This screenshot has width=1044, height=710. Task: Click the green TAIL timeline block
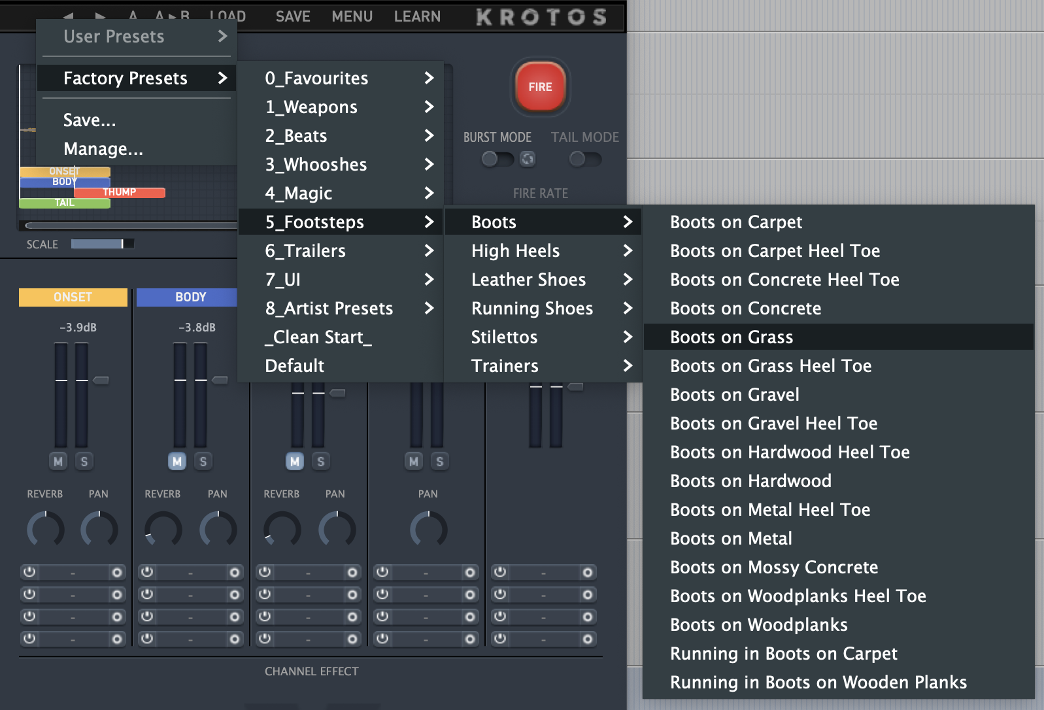click(65, 203)
